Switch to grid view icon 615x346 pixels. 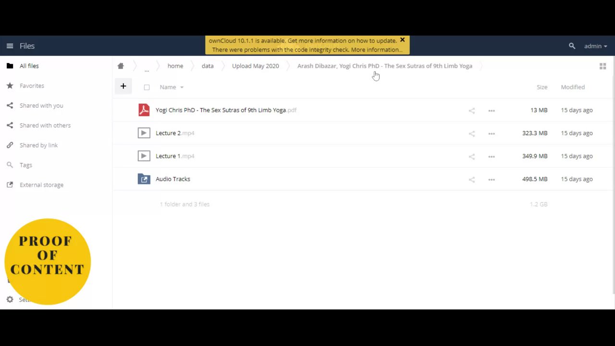603,66
